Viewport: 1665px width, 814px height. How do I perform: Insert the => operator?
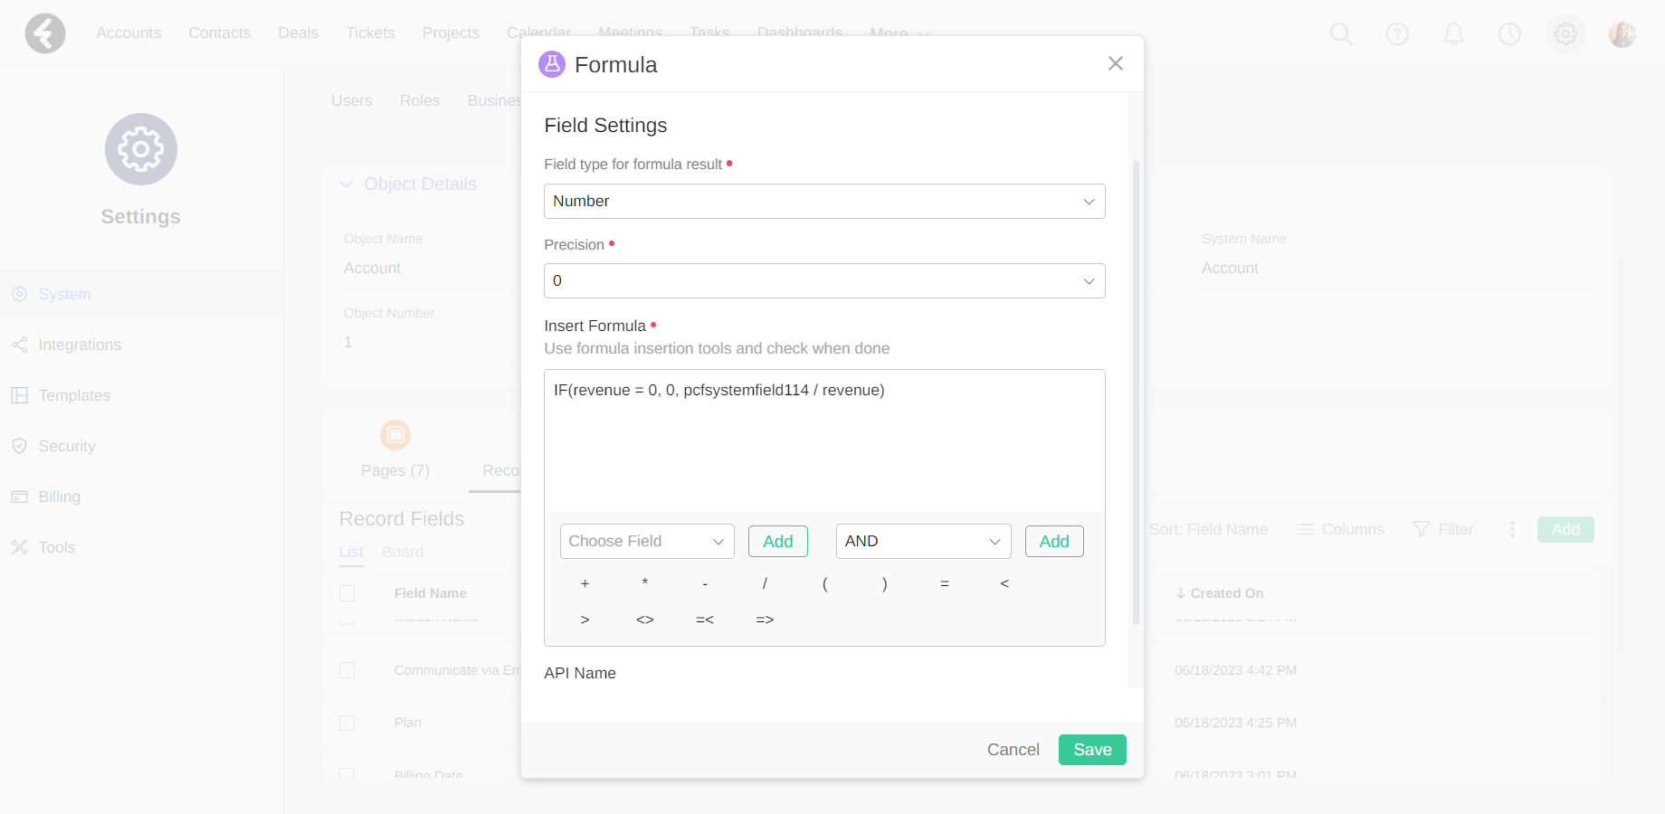pos(765,620)
